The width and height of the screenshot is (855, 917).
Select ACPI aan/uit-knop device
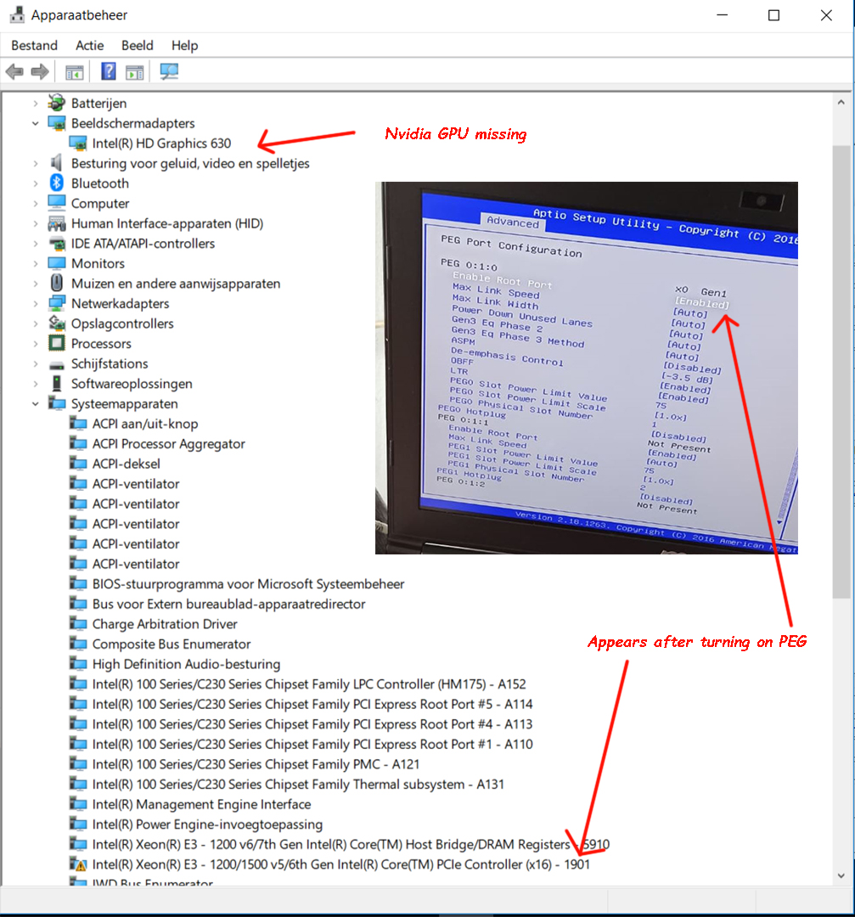(145, 424)
